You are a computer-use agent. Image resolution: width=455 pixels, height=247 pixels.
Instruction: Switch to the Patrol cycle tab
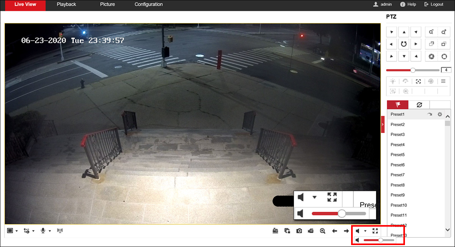click(419, 105)
